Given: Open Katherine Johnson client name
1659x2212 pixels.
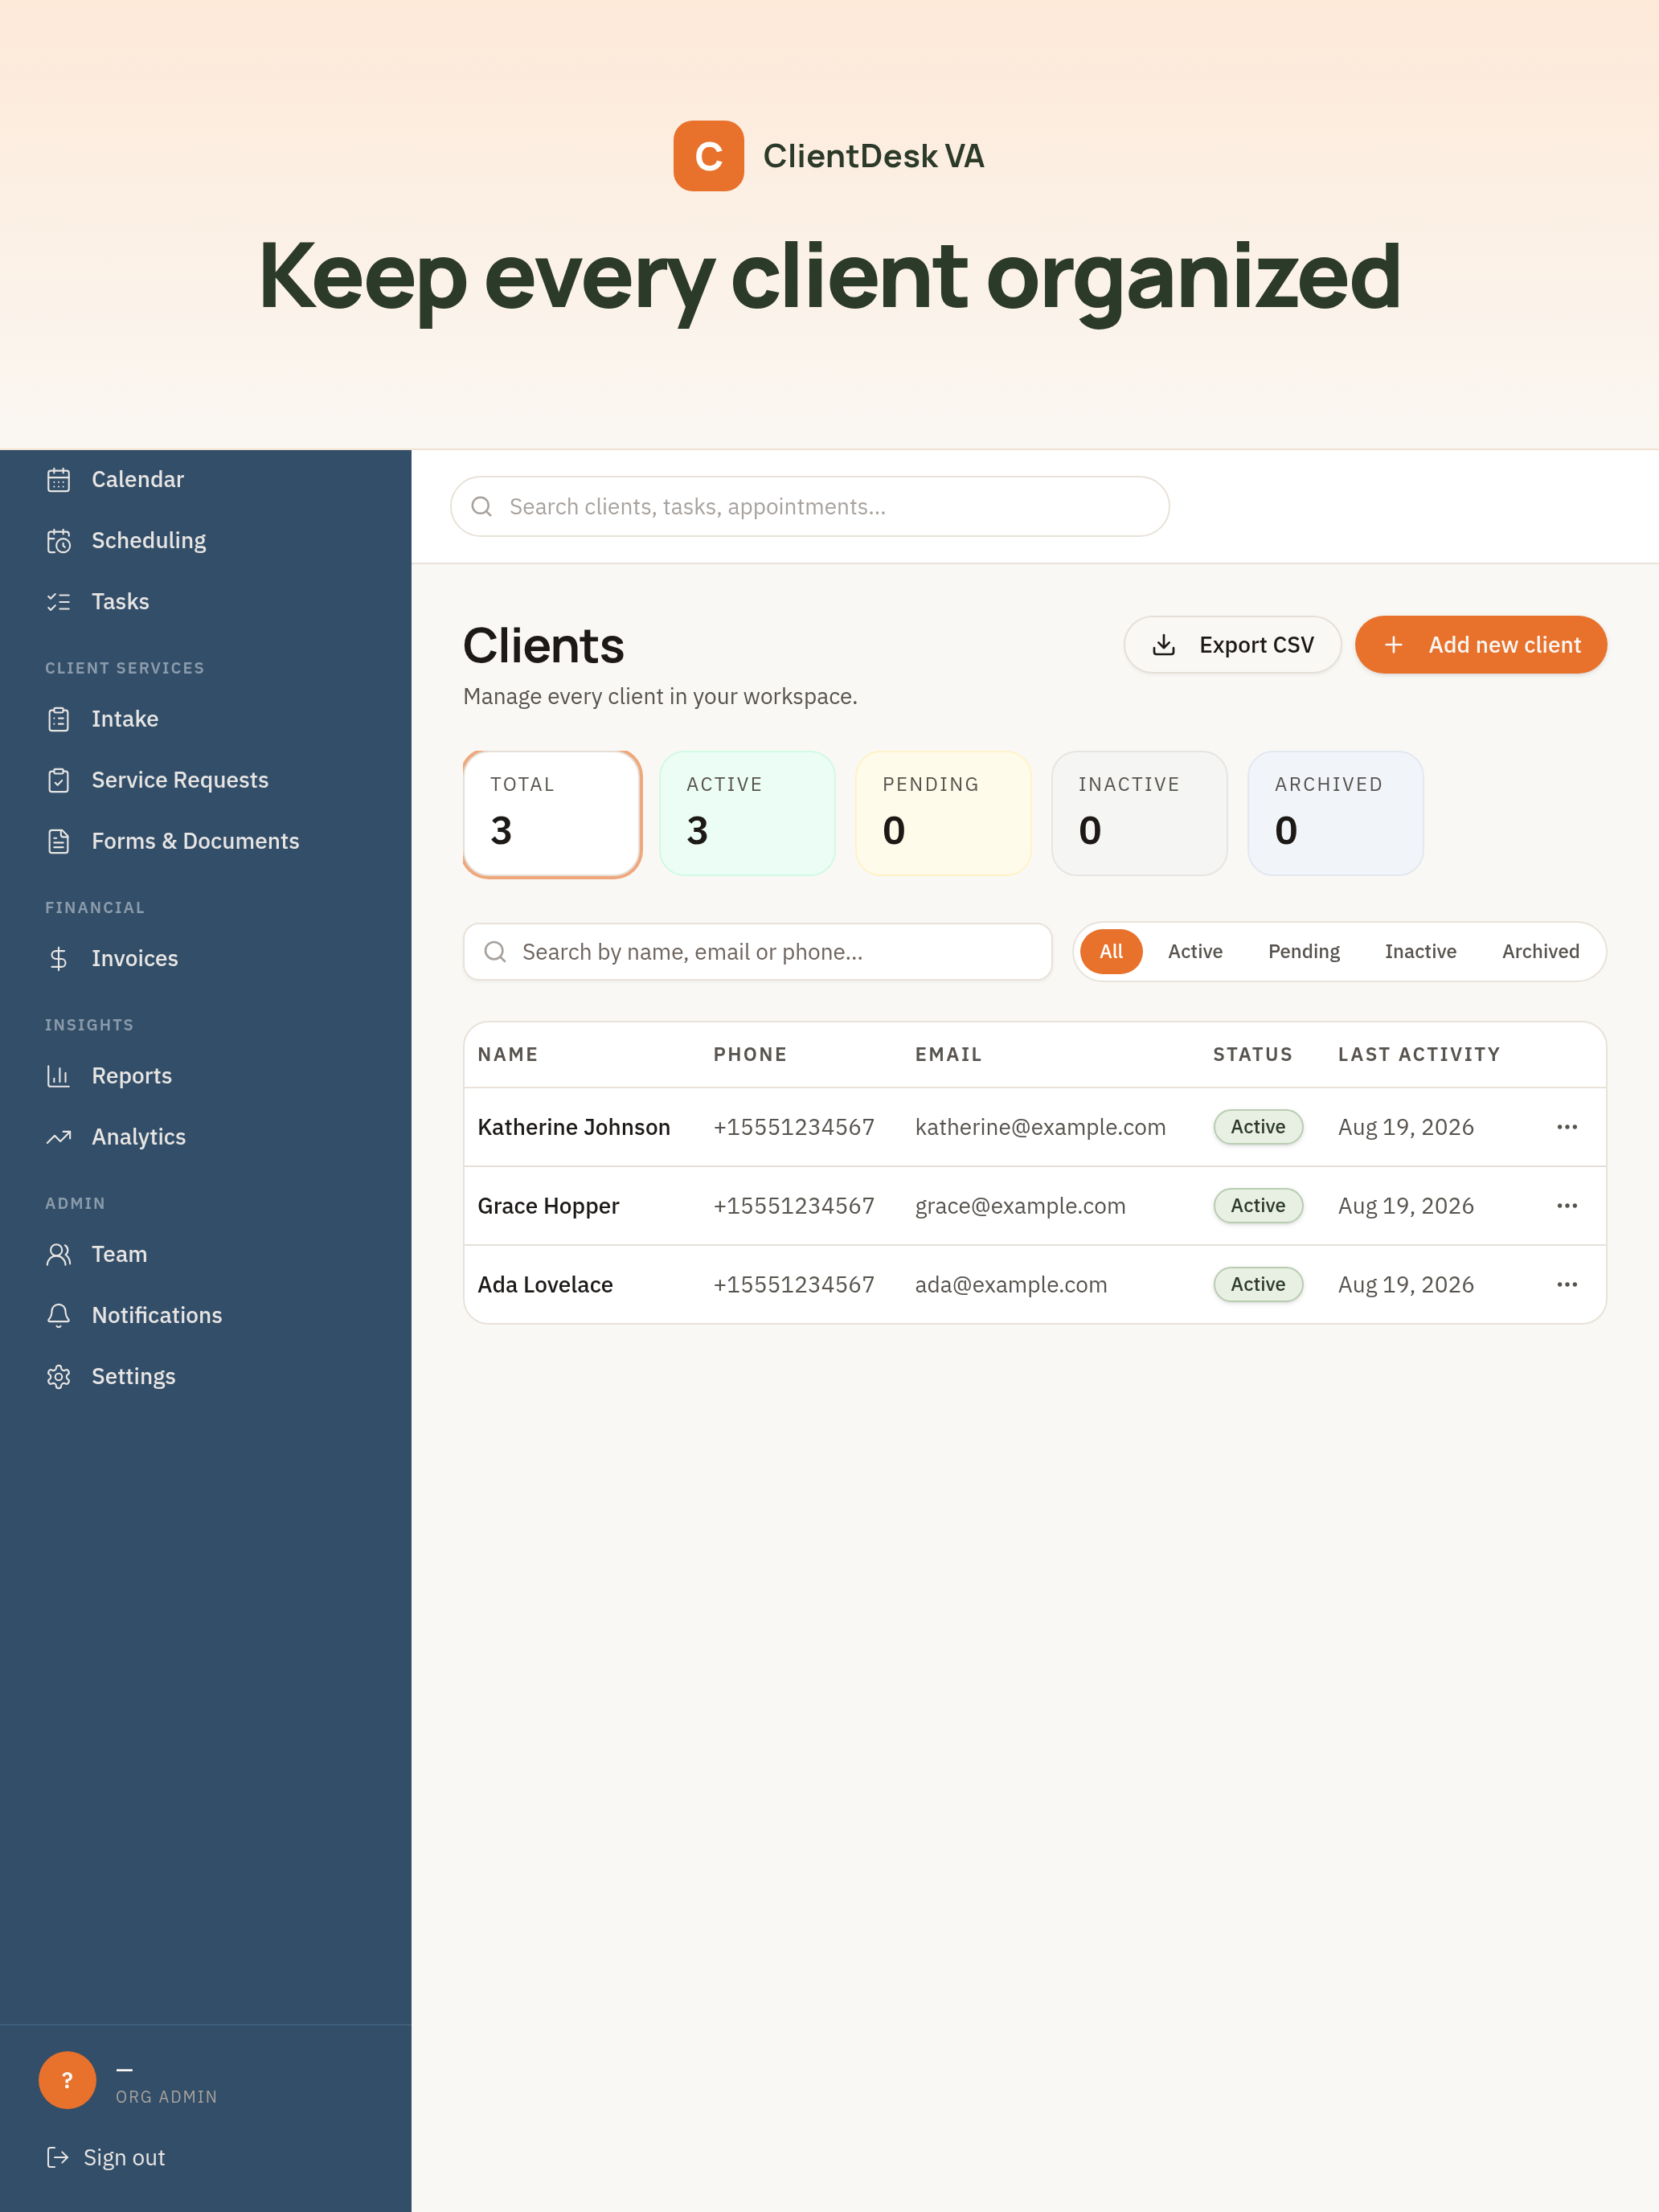Looking at the screenshot, I should pos(574,1127).
